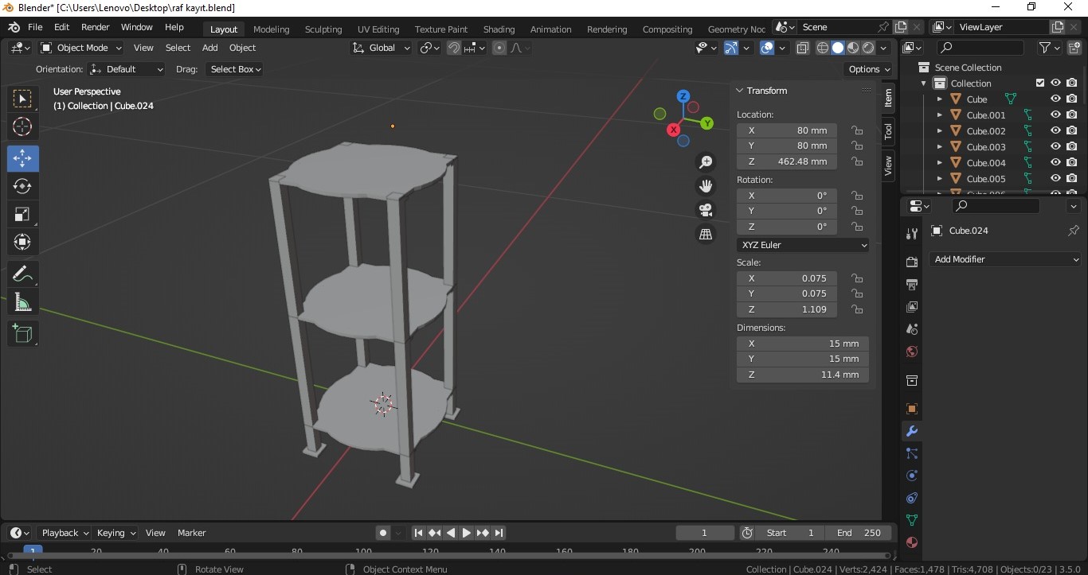Select the Cursor tool
The image size is (1088, 575).
pyautogui.click(x=22, y=126)
